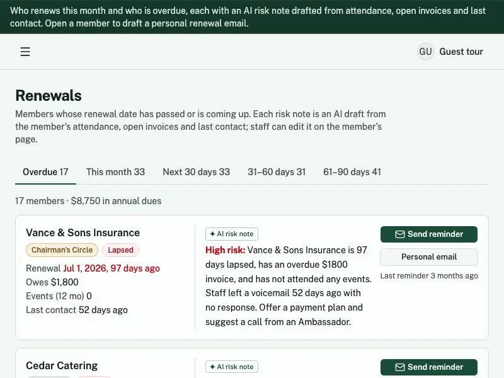The width and height of the screenshot is (504, 378).
Task: Open the hamburger navigation menu
Action: 25,52
